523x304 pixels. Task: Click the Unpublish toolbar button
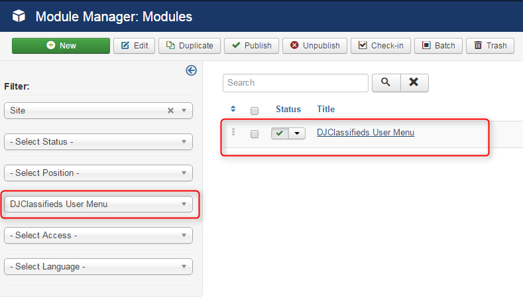[x=315, y=46]
